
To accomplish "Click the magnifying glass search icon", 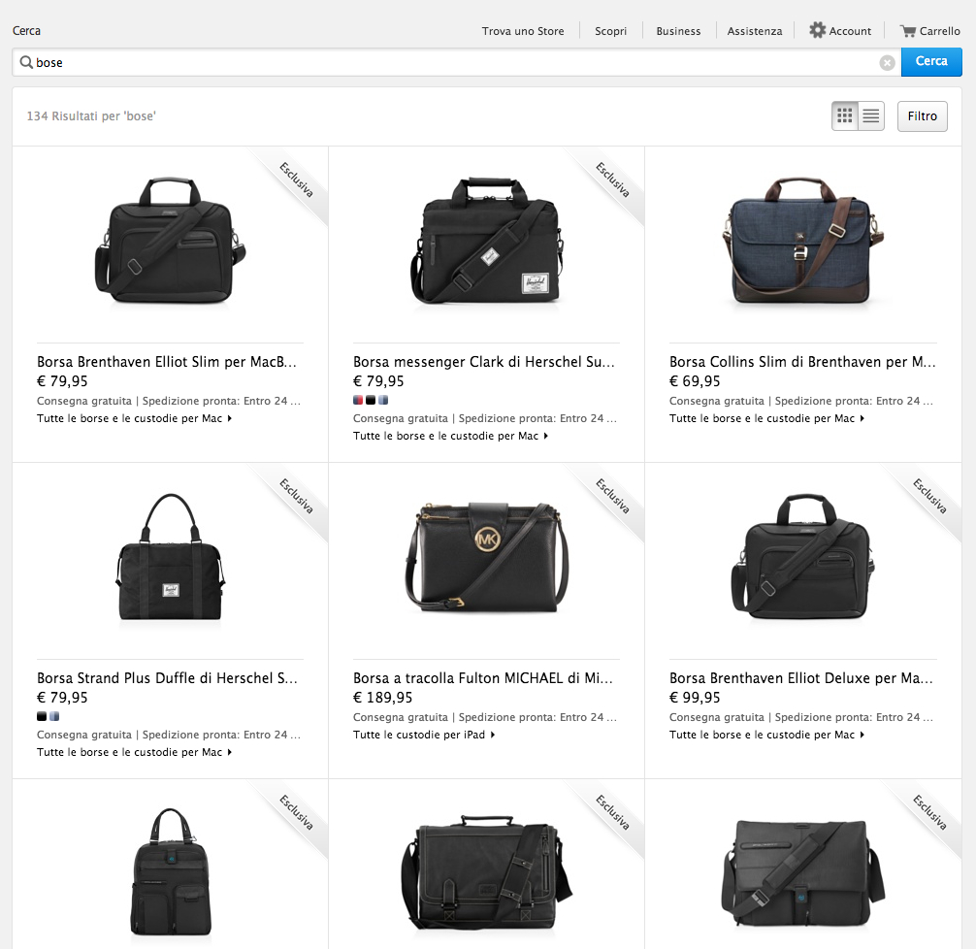I will click(26, 62).
